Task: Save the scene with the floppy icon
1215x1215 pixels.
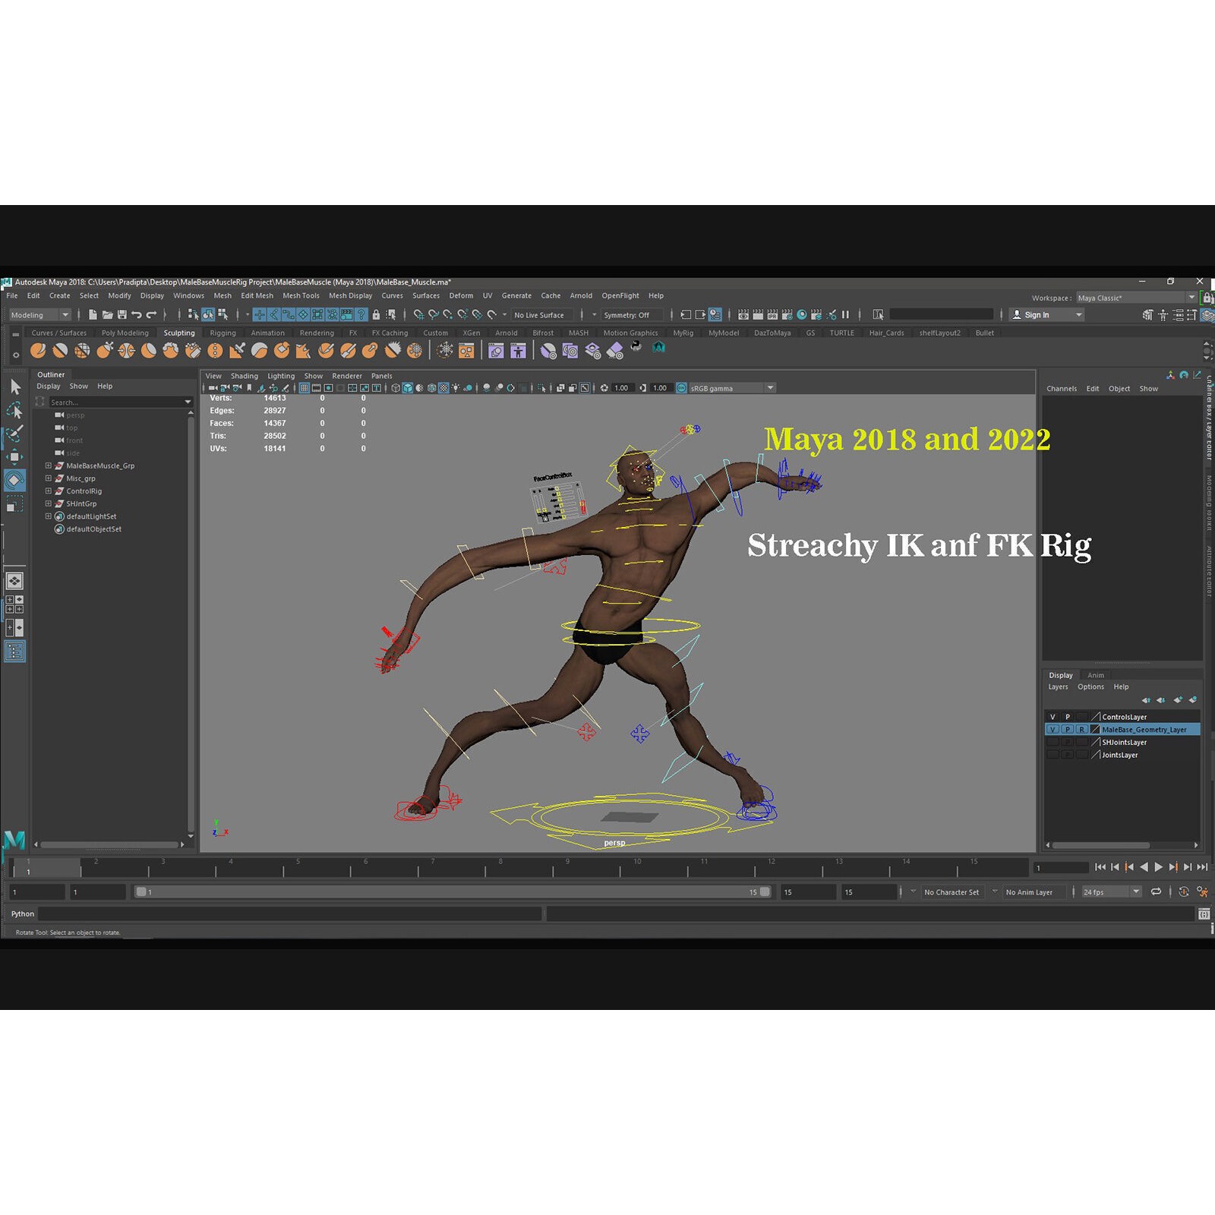Action: pos(121,314)
